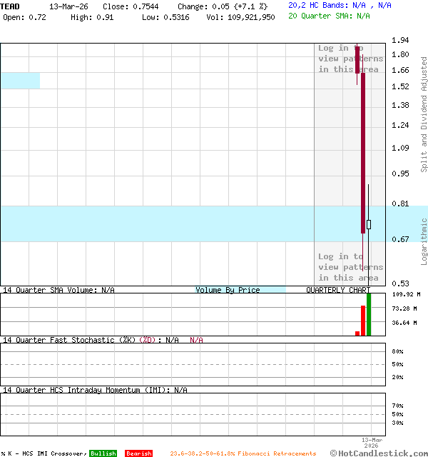
Task: Click the green Bullish legend badge
Action: (103, 453)
